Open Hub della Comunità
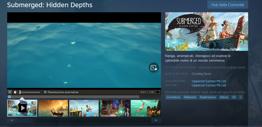262x127 pixels. point(228,5)
